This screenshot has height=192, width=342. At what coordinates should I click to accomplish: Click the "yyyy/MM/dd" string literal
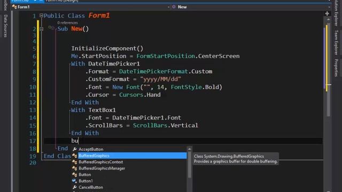click(x=160, y=79)
